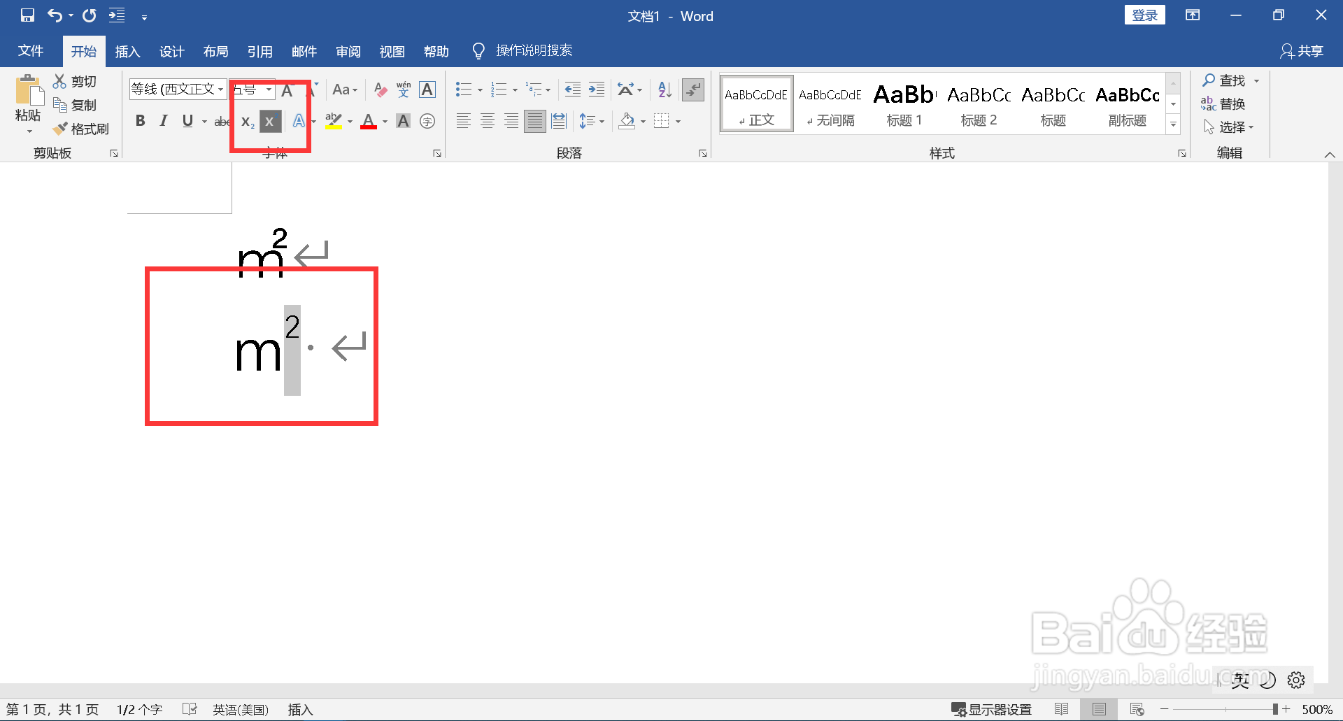Toggle superscript formatting

point(270,121)
